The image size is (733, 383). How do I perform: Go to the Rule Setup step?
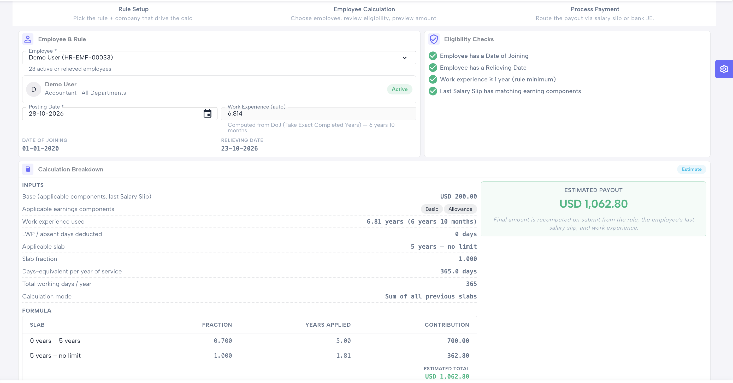tap(133, 13)
